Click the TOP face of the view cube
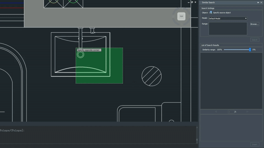 (x=181, y=16)
